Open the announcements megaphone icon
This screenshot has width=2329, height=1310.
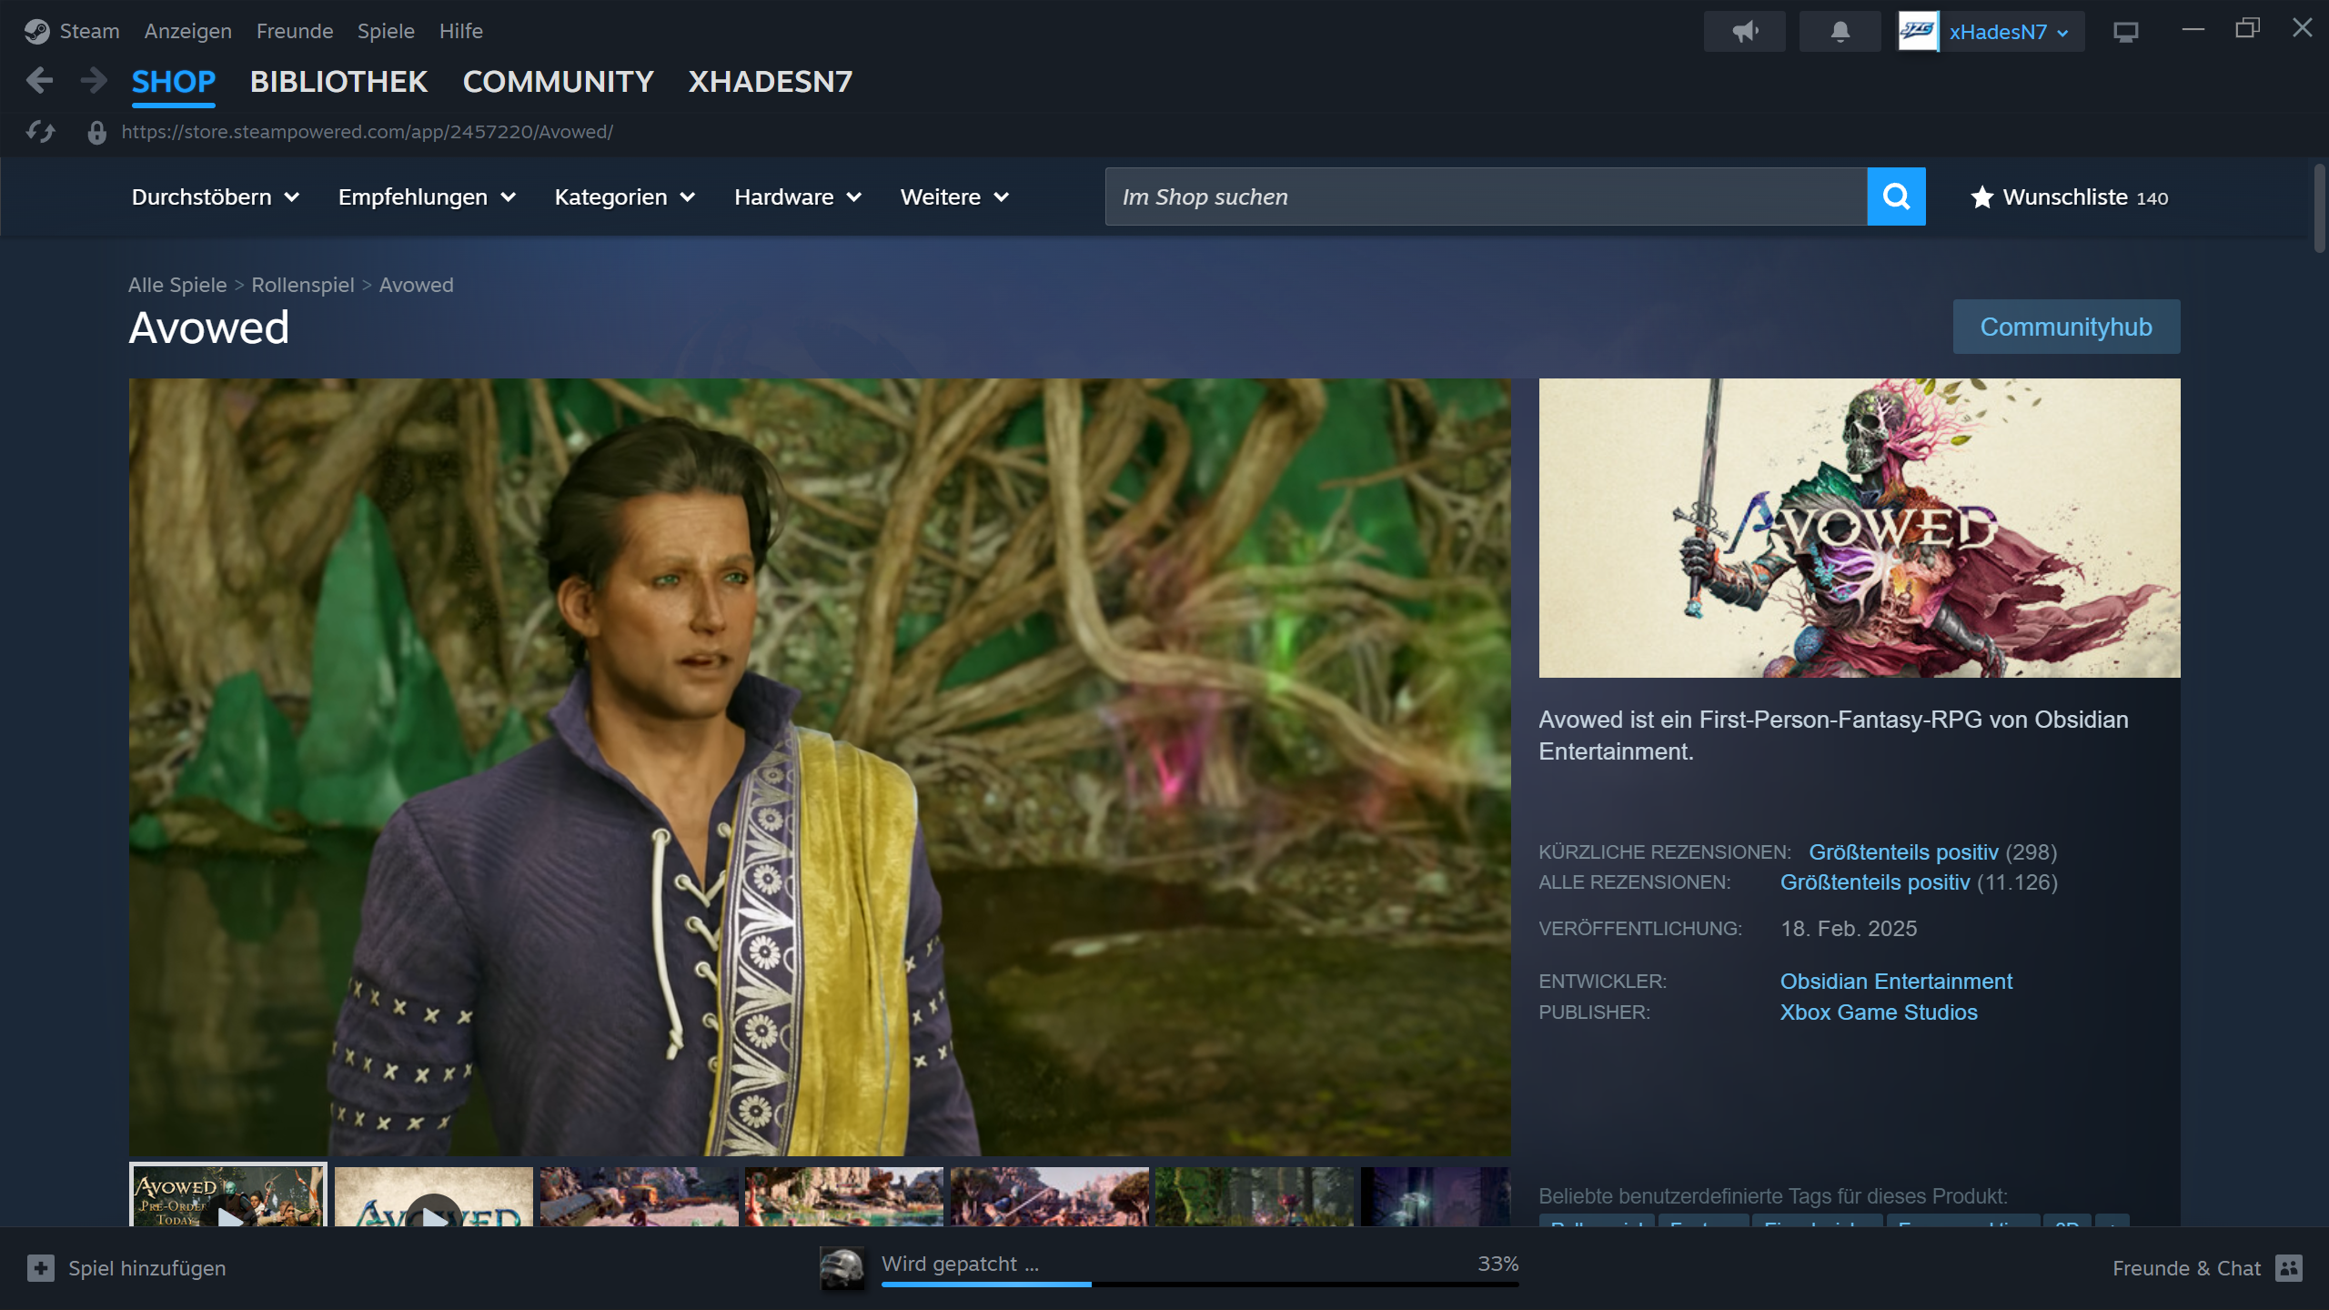pyautogui.click(x=1744, y=32)
